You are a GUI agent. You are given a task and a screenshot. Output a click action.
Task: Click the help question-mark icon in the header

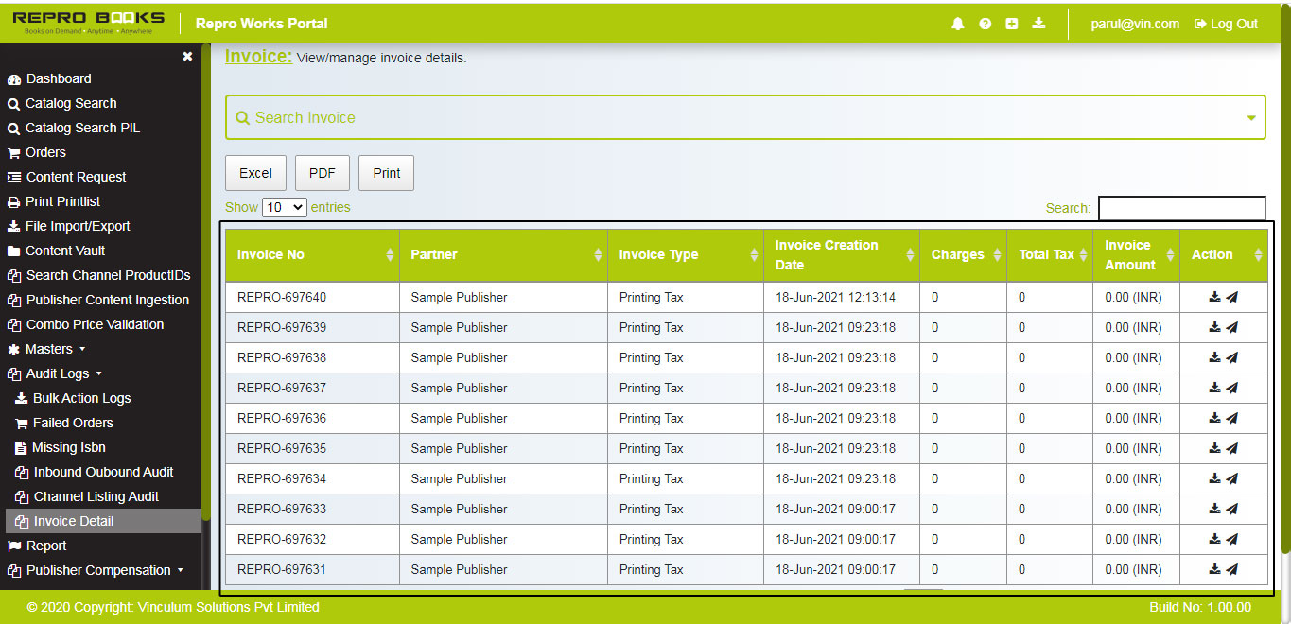pos(985,24)
